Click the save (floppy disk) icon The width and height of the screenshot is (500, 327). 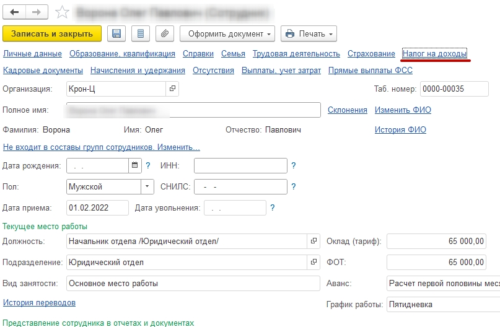116,33
